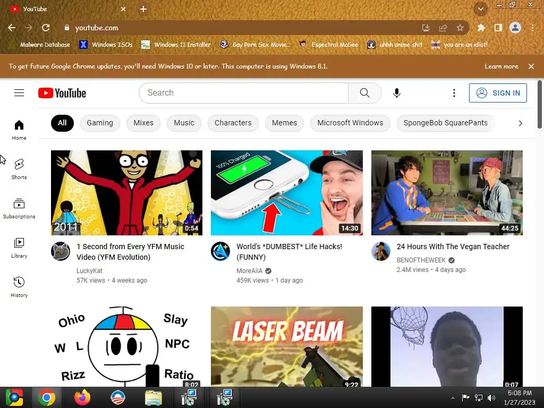Open the DUMBEST Life Hacks thumbnail
Screen dimensions: 544x408
(x=286, y=192)
